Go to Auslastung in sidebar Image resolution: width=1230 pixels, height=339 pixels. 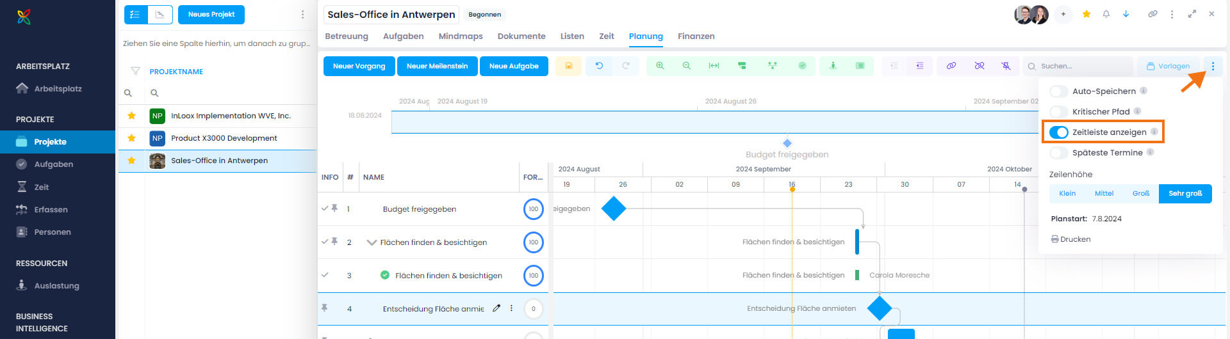58,286
